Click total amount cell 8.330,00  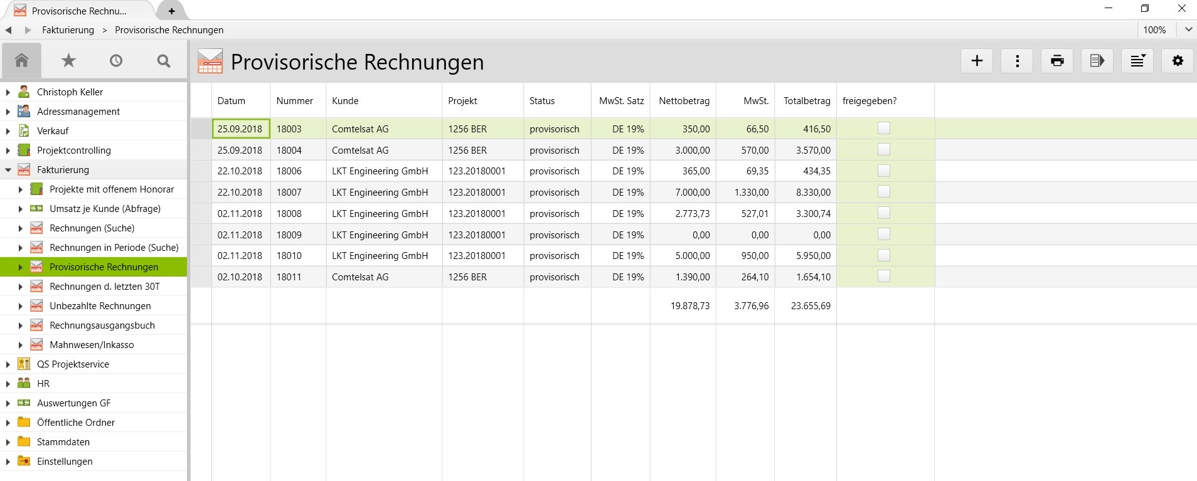point(806,193)
